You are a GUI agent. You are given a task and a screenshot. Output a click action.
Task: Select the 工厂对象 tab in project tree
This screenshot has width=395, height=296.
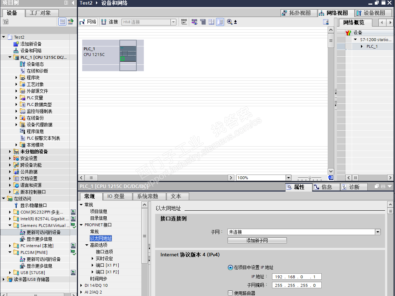(42, 13)
